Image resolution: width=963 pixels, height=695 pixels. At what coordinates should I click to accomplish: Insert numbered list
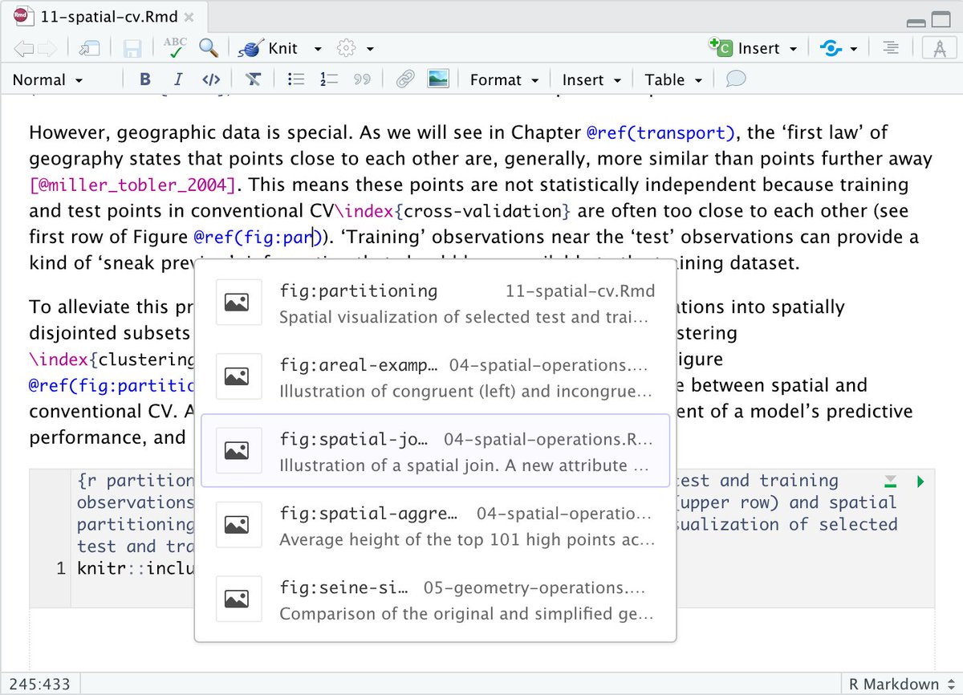329,79
